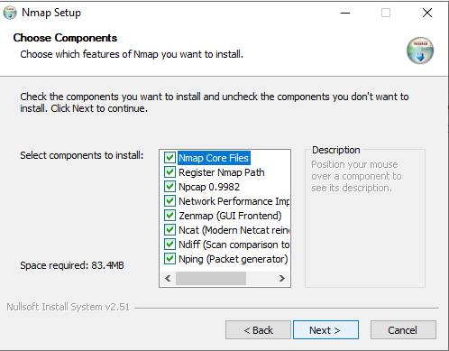Uncheck the Ndiff (Scan comparison) checkbox
Screen dimensions: 449x351
pos(170,245)
